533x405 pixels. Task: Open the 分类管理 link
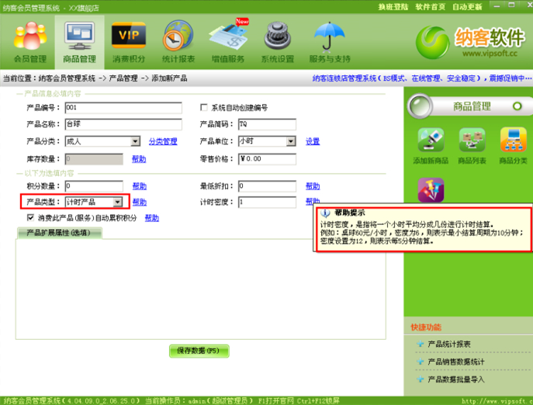(163, 142)
